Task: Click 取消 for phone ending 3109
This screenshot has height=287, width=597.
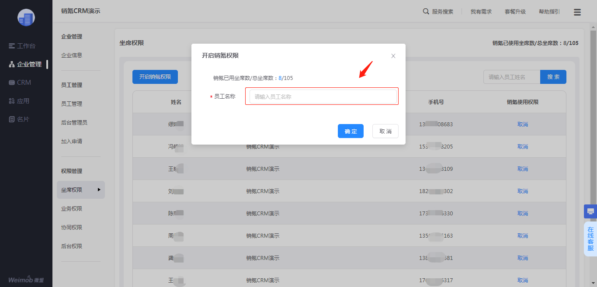Action: tap(523, 169)
